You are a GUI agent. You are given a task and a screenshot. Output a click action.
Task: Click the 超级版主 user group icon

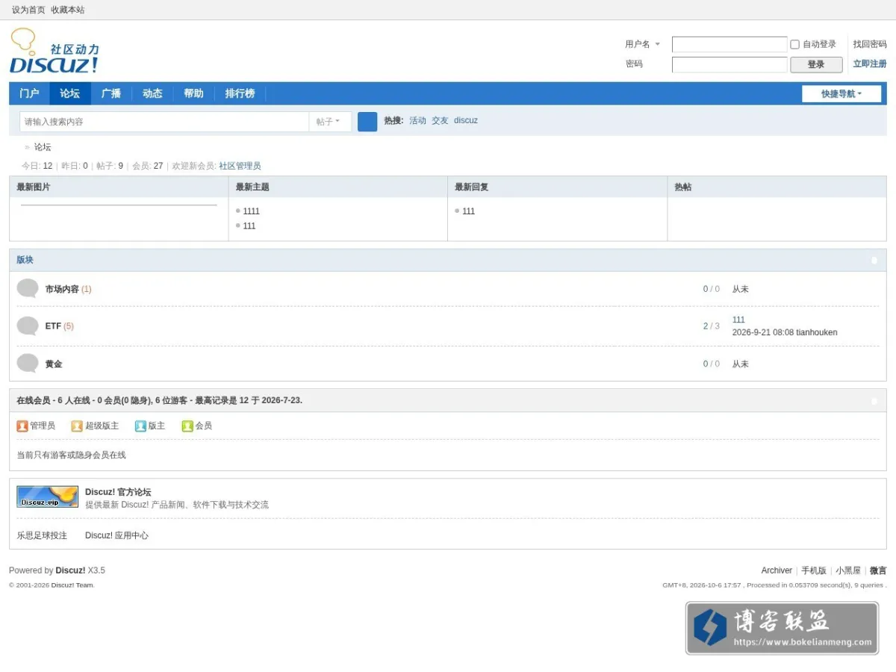click(77, 426)
